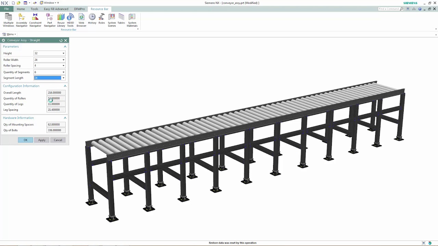Click the paste-like icon in quick access toolbar
Viewport: 438px width, 246px height.
(x=35, y=3)
